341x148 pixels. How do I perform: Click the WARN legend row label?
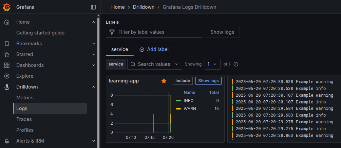(190, 109)
